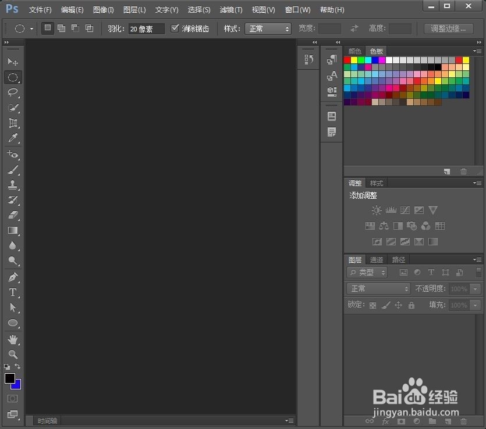Select the Ellipse shape tool
Image resolution: width=486 pixels, height=429 pixels.
tap(13, 323)
